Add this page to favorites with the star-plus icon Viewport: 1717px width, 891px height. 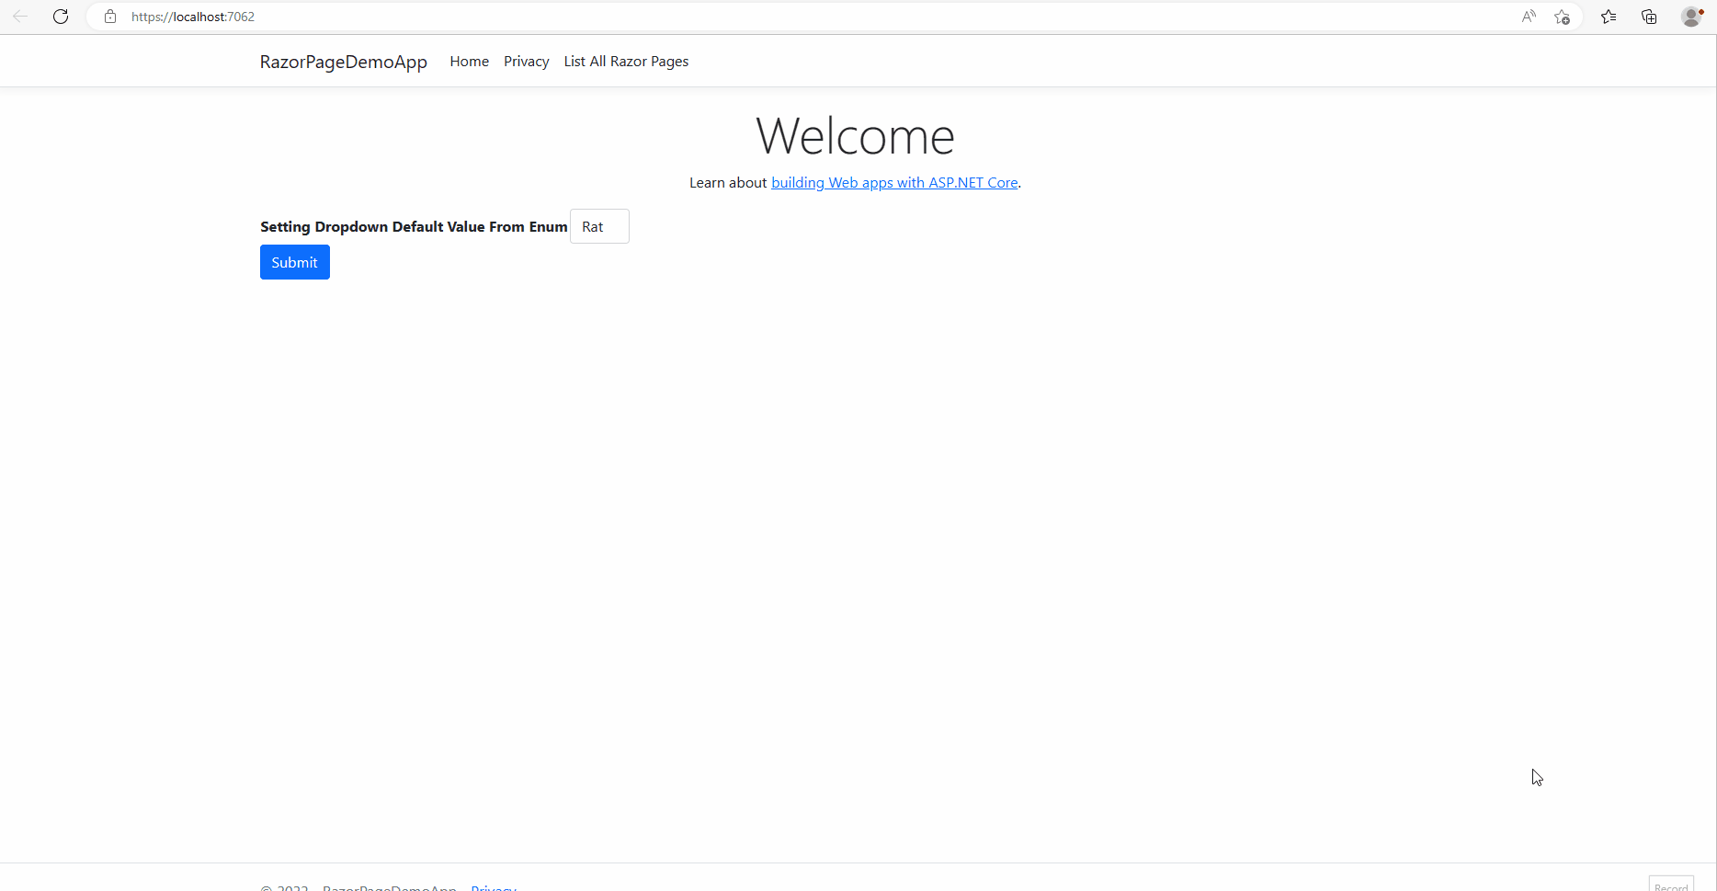coord(1562,17)
